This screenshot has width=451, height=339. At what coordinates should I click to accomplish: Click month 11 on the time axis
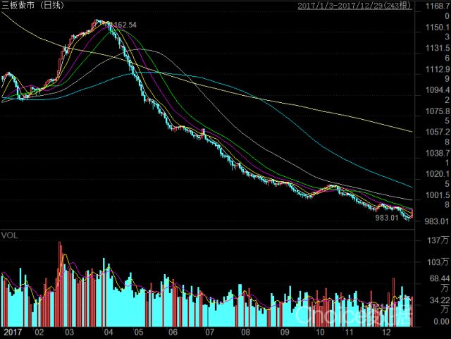tap(349, 332)
